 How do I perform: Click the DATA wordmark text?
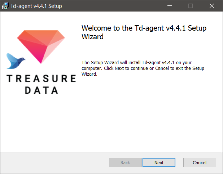click(41, 90)
